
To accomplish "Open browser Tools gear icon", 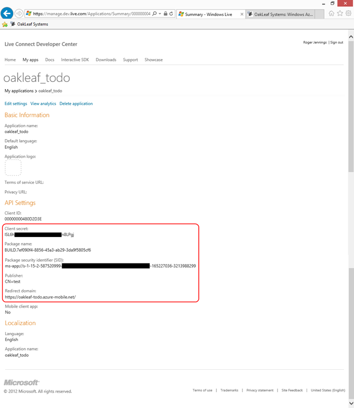I will (348, 13).
